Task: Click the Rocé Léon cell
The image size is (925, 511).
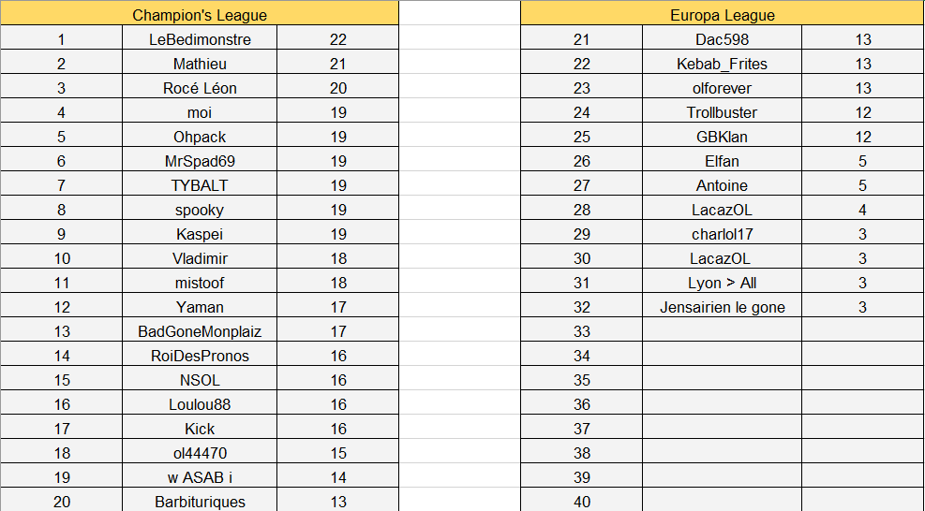Action: click(x=200, y=88)
